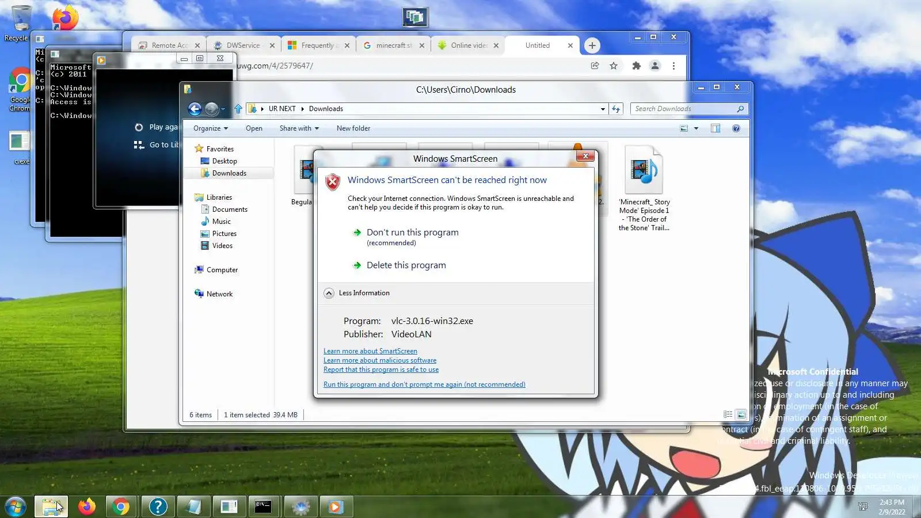Click the File Explorer taskbar icon
The height and width of the screenshot is (518, 921).
pyautogui.click(x=51, y=506)
